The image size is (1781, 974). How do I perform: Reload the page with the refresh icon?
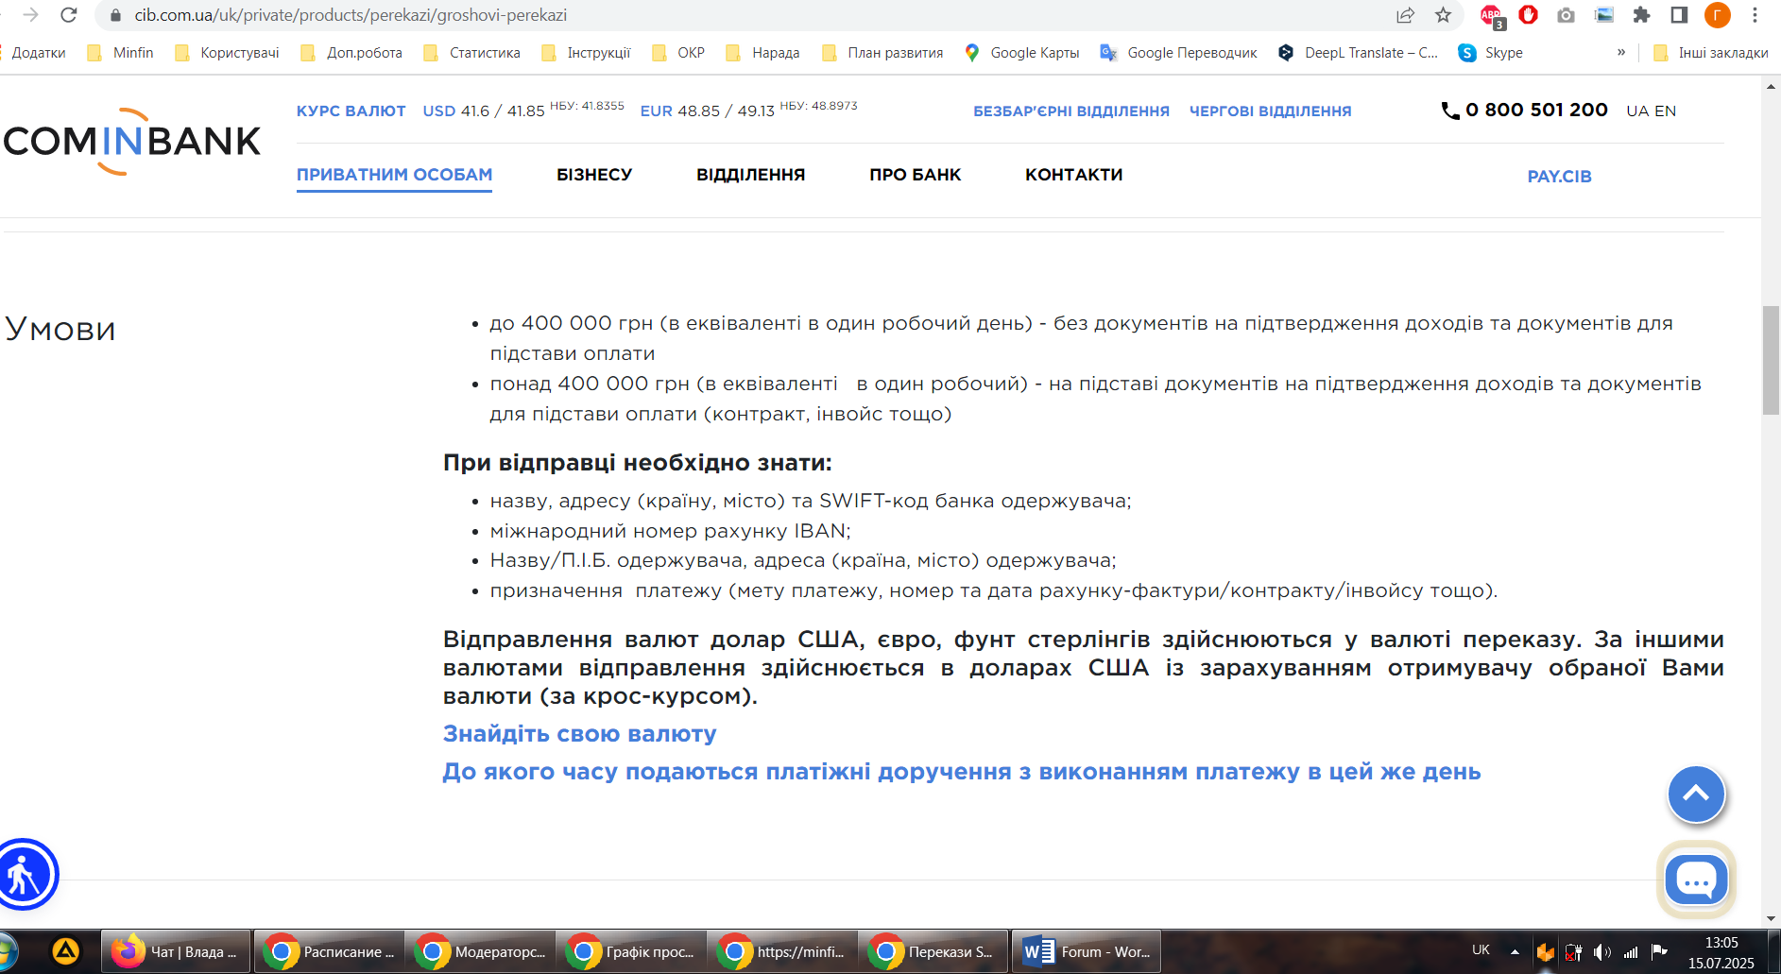tap(68, 15)
